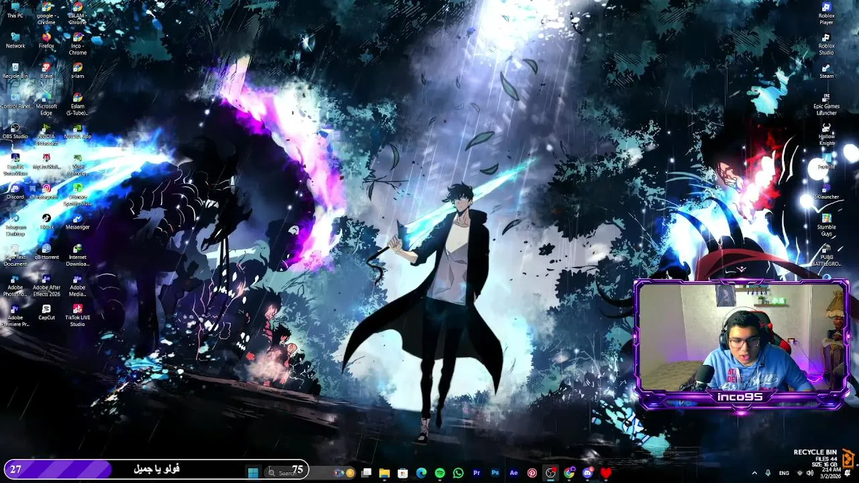Open Pinterest from the taskbar

coord(532,473)
